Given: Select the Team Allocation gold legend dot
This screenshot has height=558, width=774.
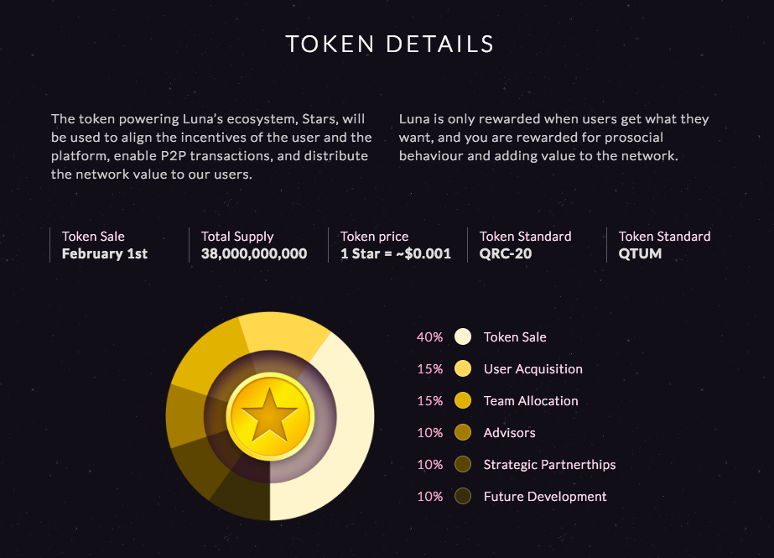Looking at the screenshot, I should coord(463,400).
